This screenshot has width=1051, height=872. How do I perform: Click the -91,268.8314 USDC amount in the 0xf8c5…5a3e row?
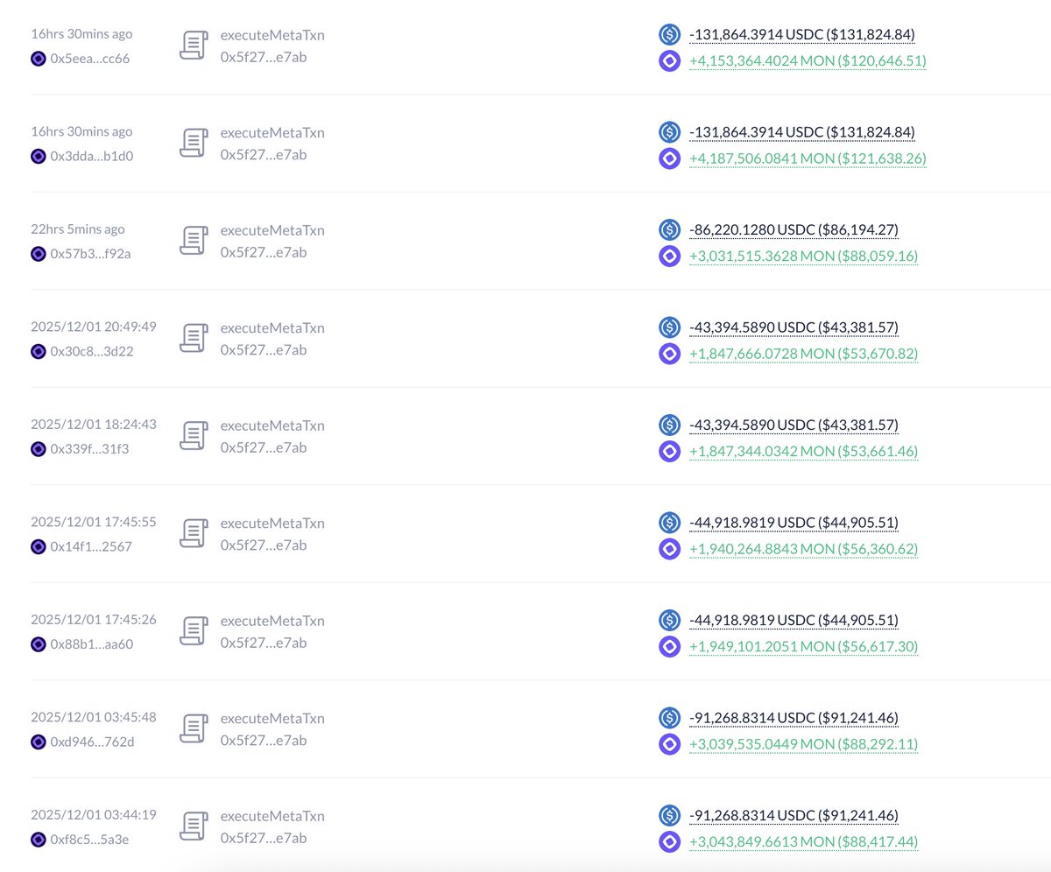[x=794, y=815]
